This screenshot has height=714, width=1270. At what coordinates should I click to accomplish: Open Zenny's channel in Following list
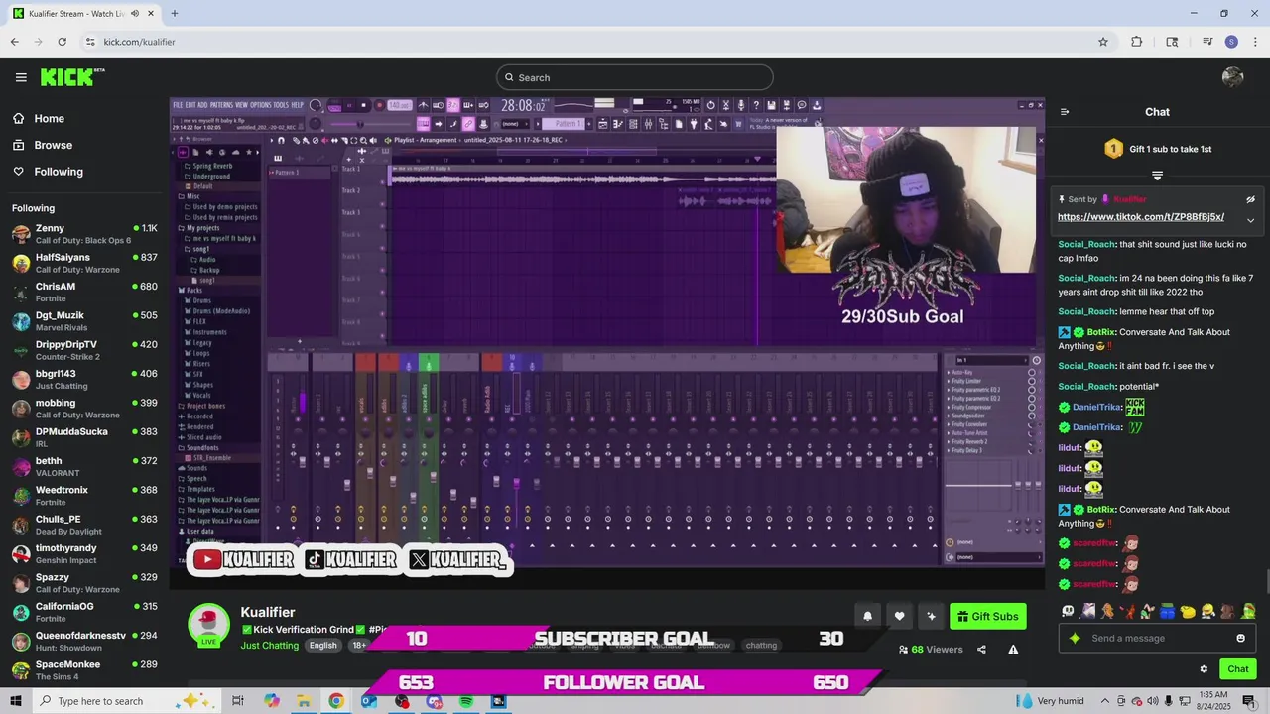coord(84,234)
